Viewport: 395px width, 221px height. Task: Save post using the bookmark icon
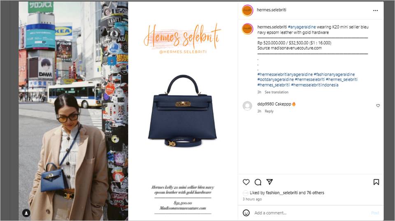point(376,182)
